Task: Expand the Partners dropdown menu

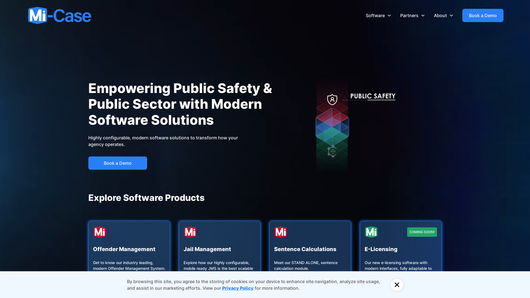Action: (412, 15)
